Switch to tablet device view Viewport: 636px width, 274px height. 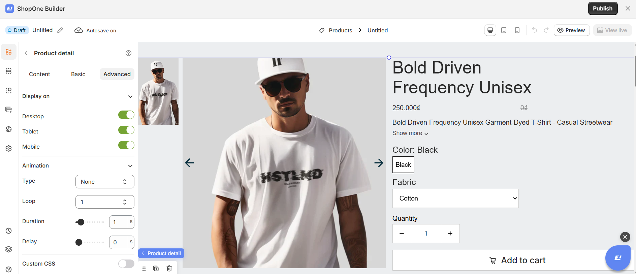tap(504, 30)
